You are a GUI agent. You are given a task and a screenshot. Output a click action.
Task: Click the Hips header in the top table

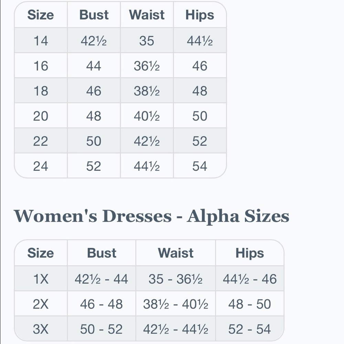[x=200, y=15]
